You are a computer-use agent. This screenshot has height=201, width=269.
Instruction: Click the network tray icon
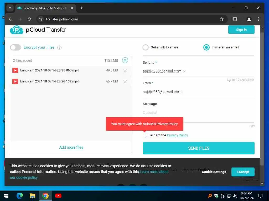click(x=229, y=196)
